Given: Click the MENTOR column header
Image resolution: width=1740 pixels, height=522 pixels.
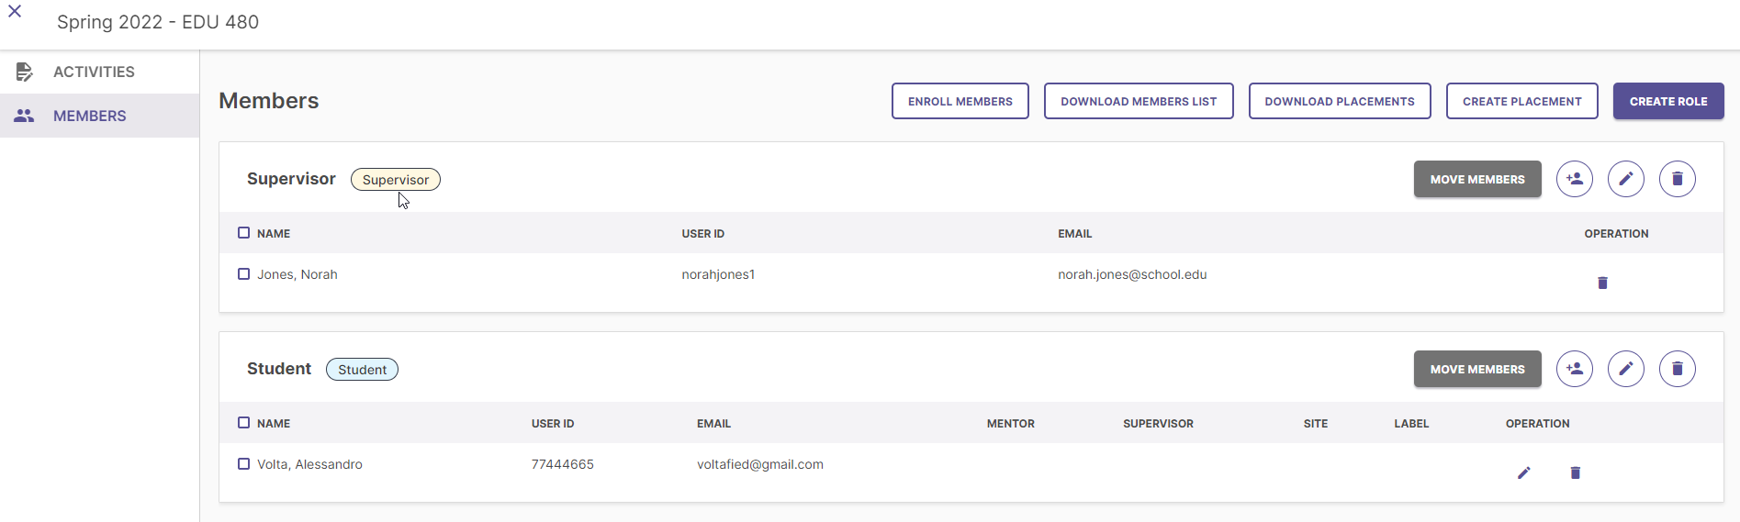Looking at the screenshot, I should pos(1011,424).
